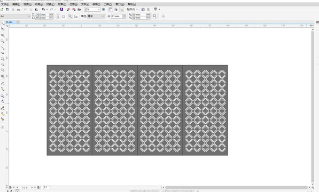Screen dimensions: 319x192
Task: Toggle All pages layout button
Action: (71, 16)
